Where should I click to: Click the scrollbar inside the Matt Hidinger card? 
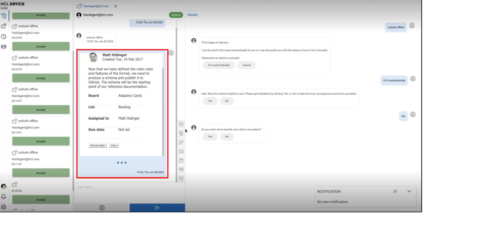click(163, 112)
